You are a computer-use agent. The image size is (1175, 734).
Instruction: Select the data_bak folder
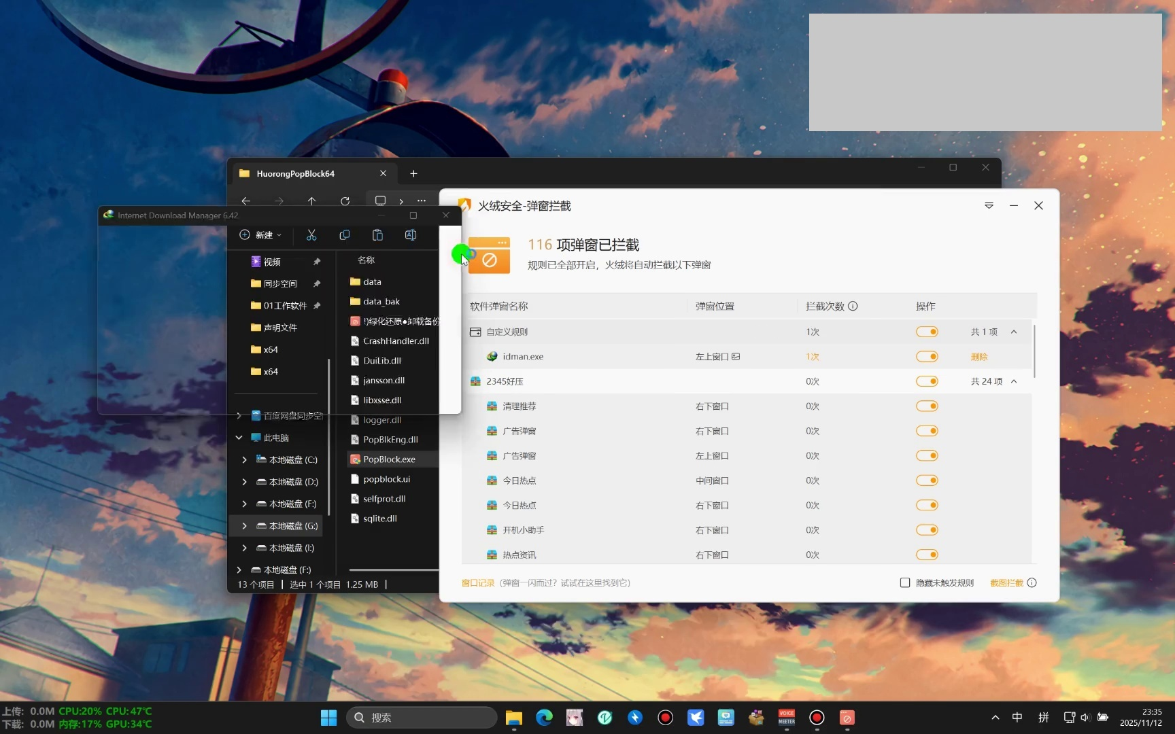pyautogui.click(x=381, y=302)
